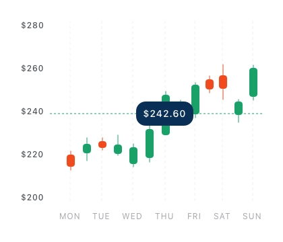Click the $220 price axis label

tap(32, 155)
